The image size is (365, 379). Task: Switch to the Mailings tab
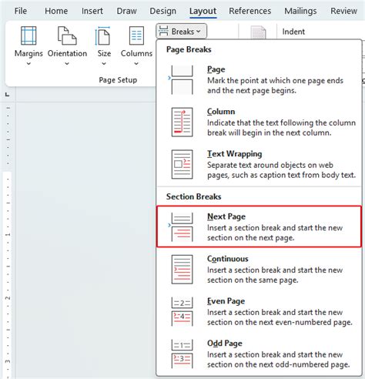[300, 11]
